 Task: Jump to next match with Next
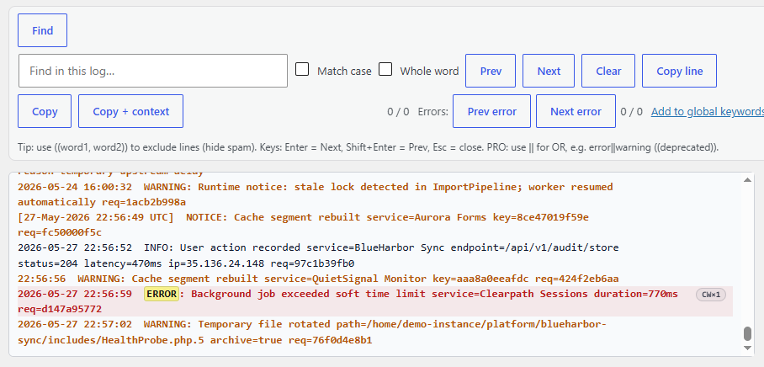[549, 71]
